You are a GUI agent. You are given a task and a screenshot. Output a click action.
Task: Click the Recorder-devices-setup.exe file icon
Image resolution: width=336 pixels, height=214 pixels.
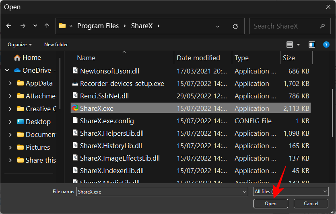point(75,84)
